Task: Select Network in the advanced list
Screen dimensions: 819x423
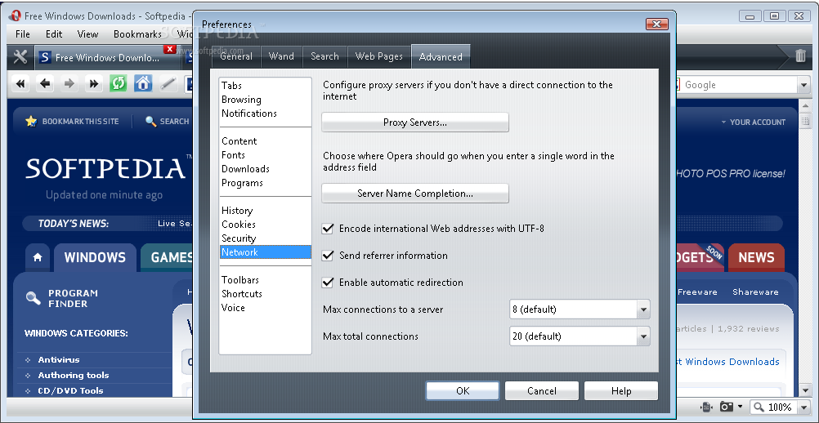Action: coord(266,252)
